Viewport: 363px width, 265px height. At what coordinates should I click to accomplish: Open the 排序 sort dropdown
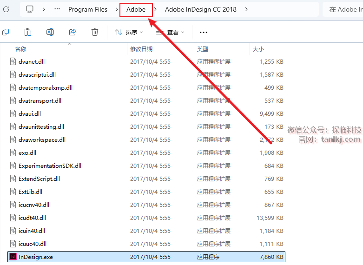pyautogui.click(x=129, y=33)
